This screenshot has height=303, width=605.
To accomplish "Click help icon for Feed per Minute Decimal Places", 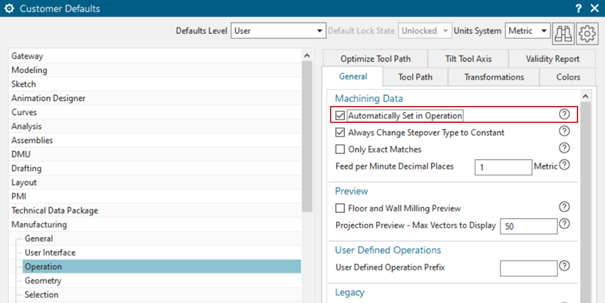I will [x=564, y=165].
